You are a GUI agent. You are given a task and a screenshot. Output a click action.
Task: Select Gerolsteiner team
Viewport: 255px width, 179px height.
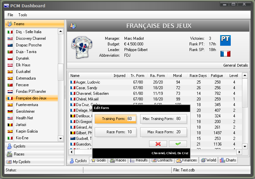click(32, 111)
